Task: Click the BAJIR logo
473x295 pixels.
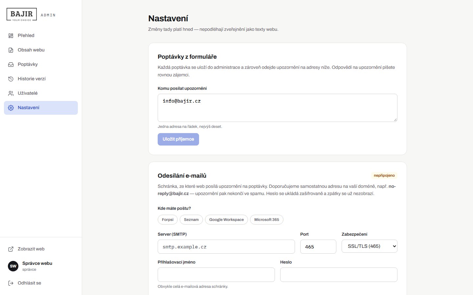Action: [22, 15]
